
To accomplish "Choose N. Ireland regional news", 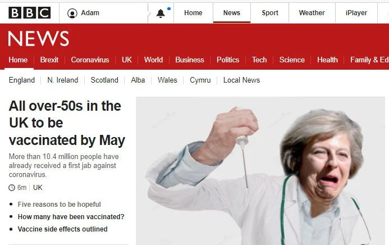I will pos(63,80).
